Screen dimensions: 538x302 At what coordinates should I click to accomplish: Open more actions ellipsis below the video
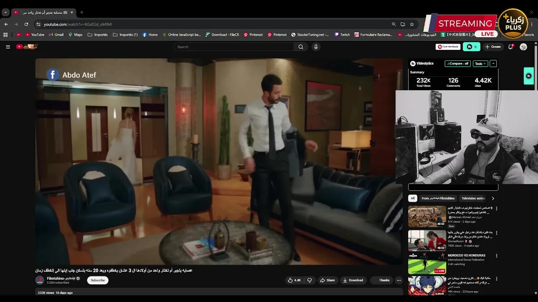click(x=399, y=280)
